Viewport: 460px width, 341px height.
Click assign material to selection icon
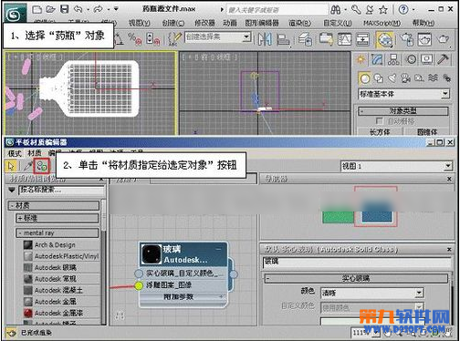42,166
